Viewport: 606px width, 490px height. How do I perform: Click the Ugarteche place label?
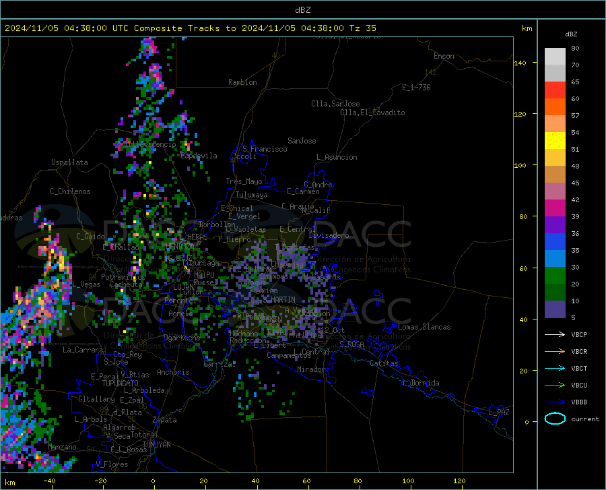(182, 338)
